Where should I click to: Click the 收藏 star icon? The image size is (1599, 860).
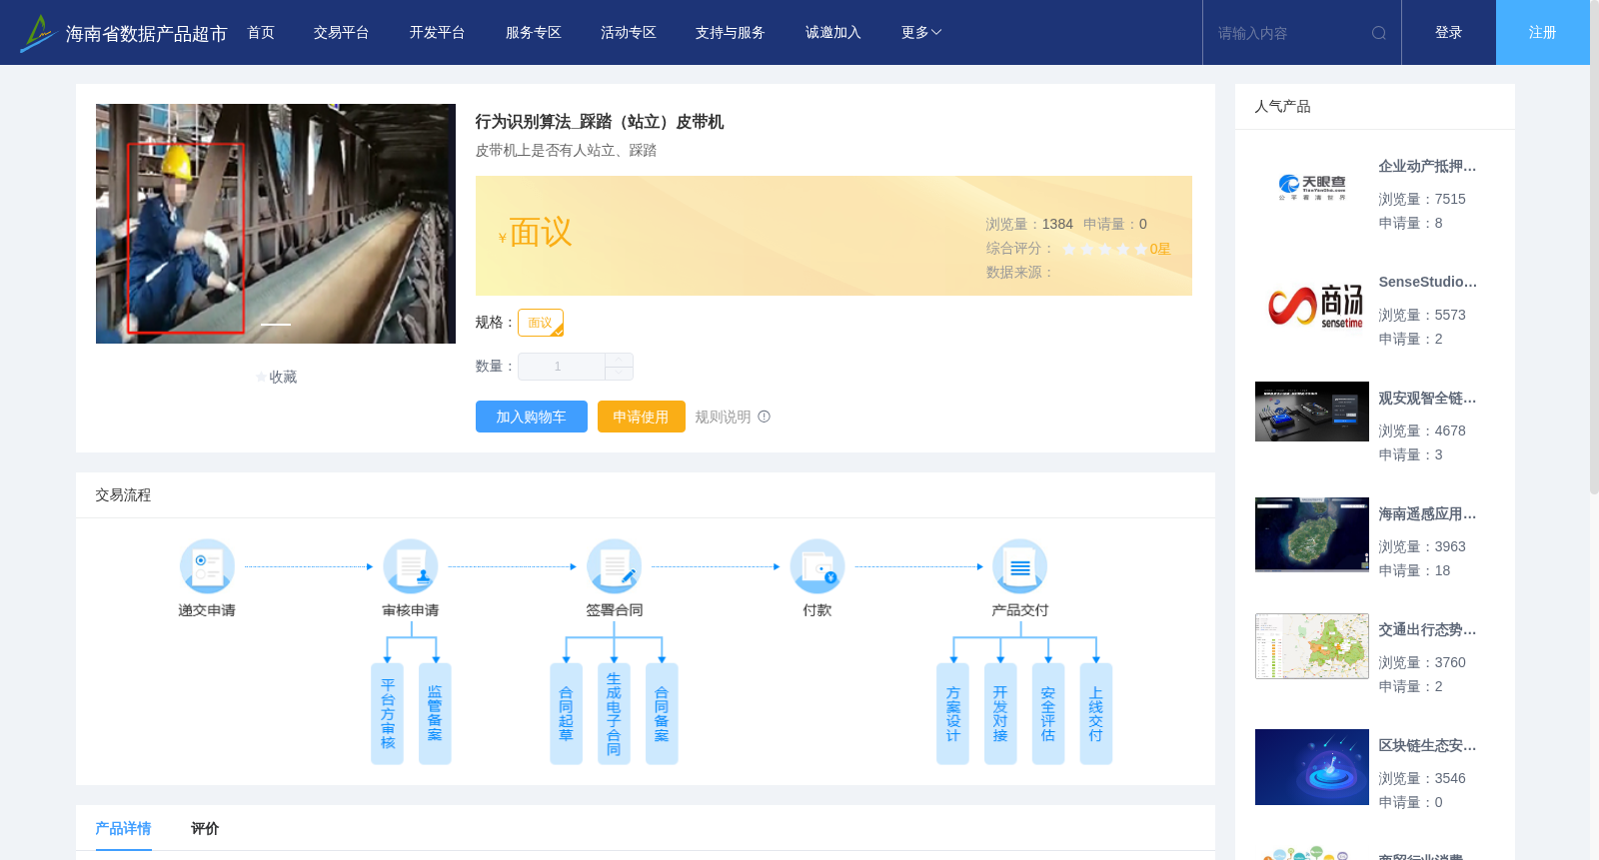[262, 378]
